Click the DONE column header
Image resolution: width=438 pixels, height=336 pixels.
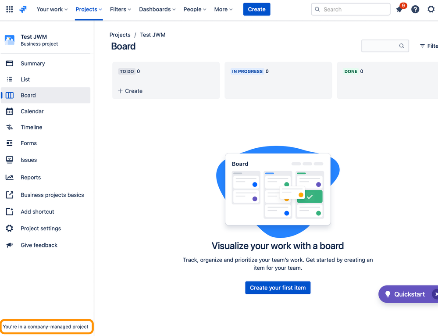[351, 71]
